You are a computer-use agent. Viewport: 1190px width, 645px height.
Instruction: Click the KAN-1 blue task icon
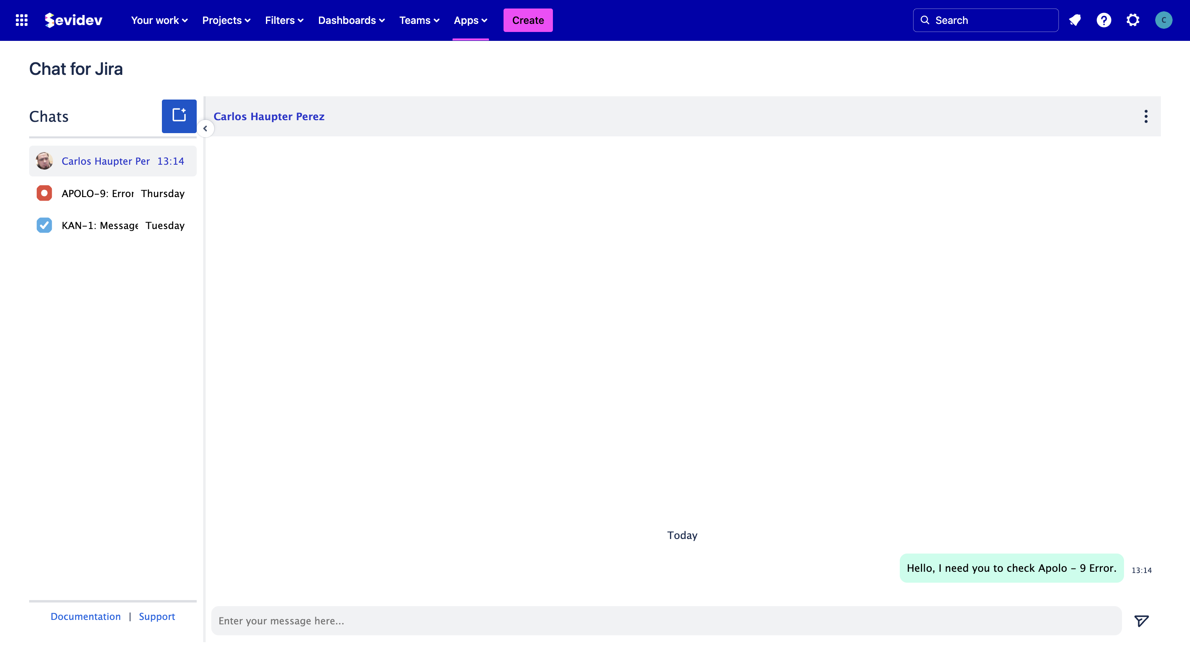click(45, 226)
